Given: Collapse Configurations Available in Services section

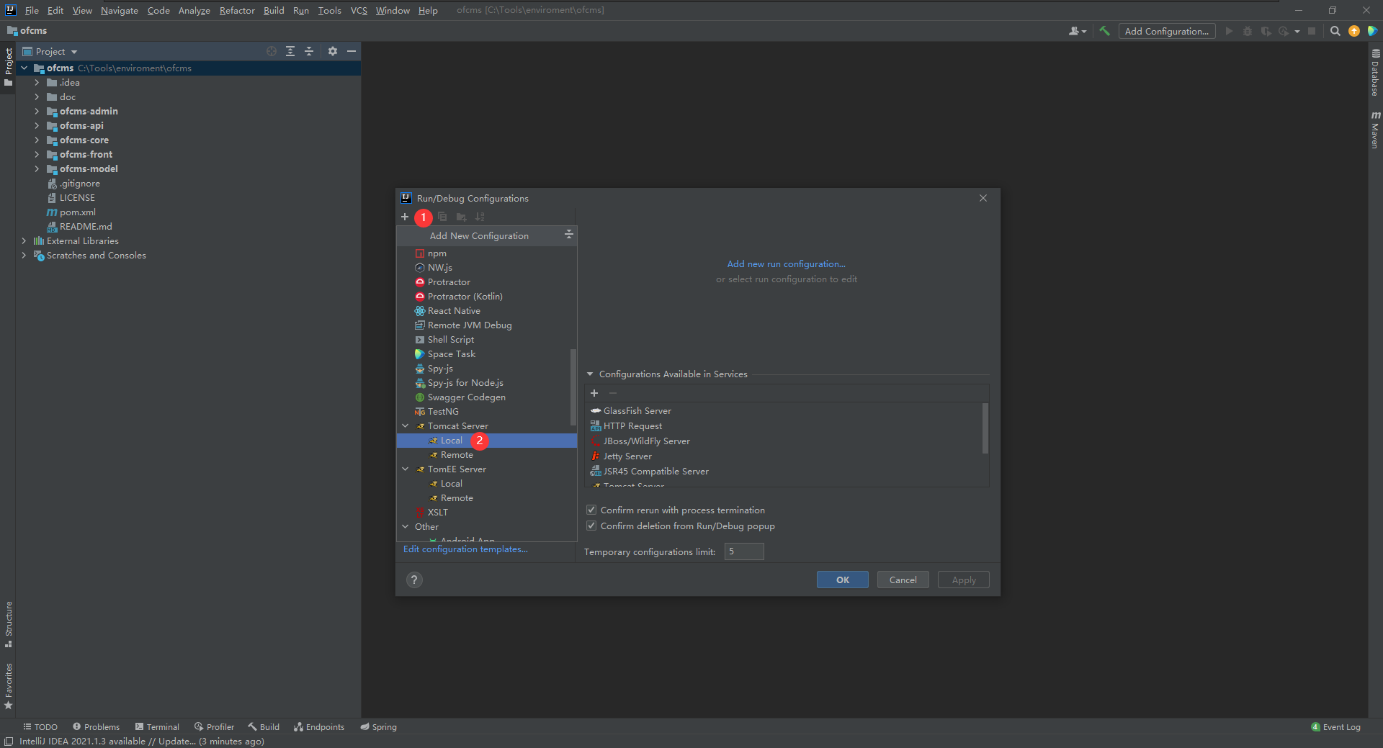Looking at the screenshot, I should [590, 374].
